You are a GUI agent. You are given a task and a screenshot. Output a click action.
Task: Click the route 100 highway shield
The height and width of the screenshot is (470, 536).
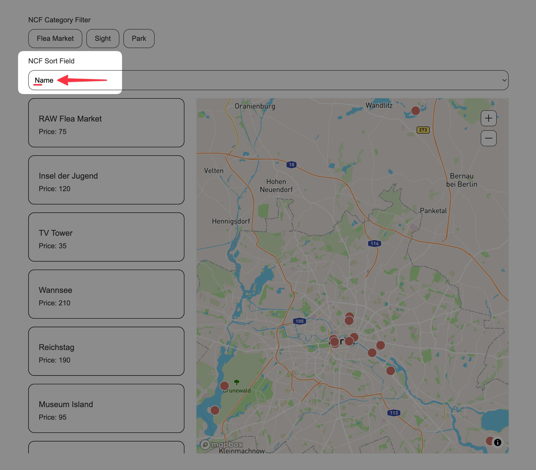(x=299, y=321)
